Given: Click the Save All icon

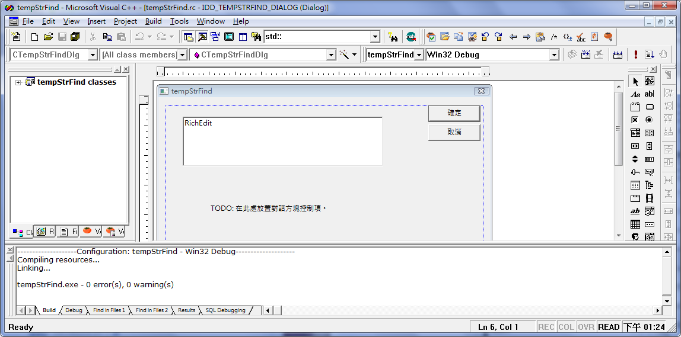Looking at the screenshot, I should [75, 37].
